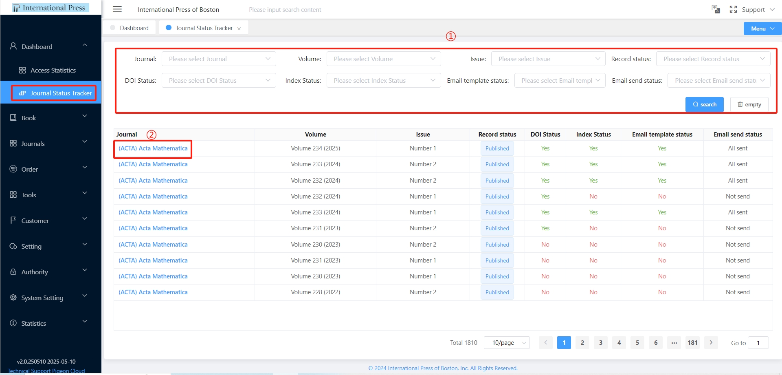This screenshot has height=375, width=782.
Task: Click the Statistics info icon in sidebar
Action: [13, 323]
